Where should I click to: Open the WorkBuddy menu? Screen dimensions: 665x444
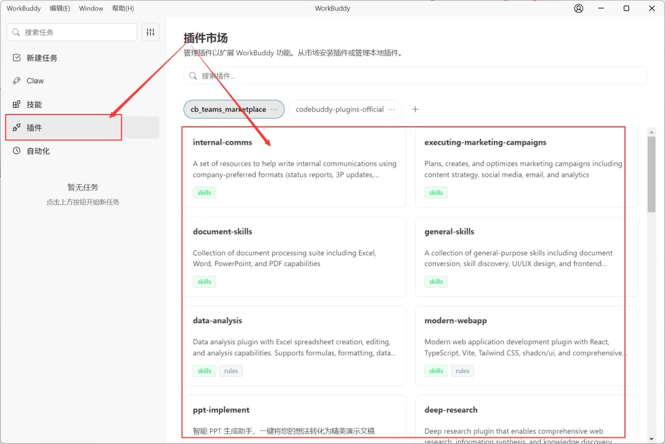click(23, 9)
